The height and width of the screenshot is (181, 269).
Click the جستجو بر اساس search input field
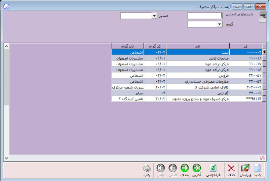[x=204, y=16]
